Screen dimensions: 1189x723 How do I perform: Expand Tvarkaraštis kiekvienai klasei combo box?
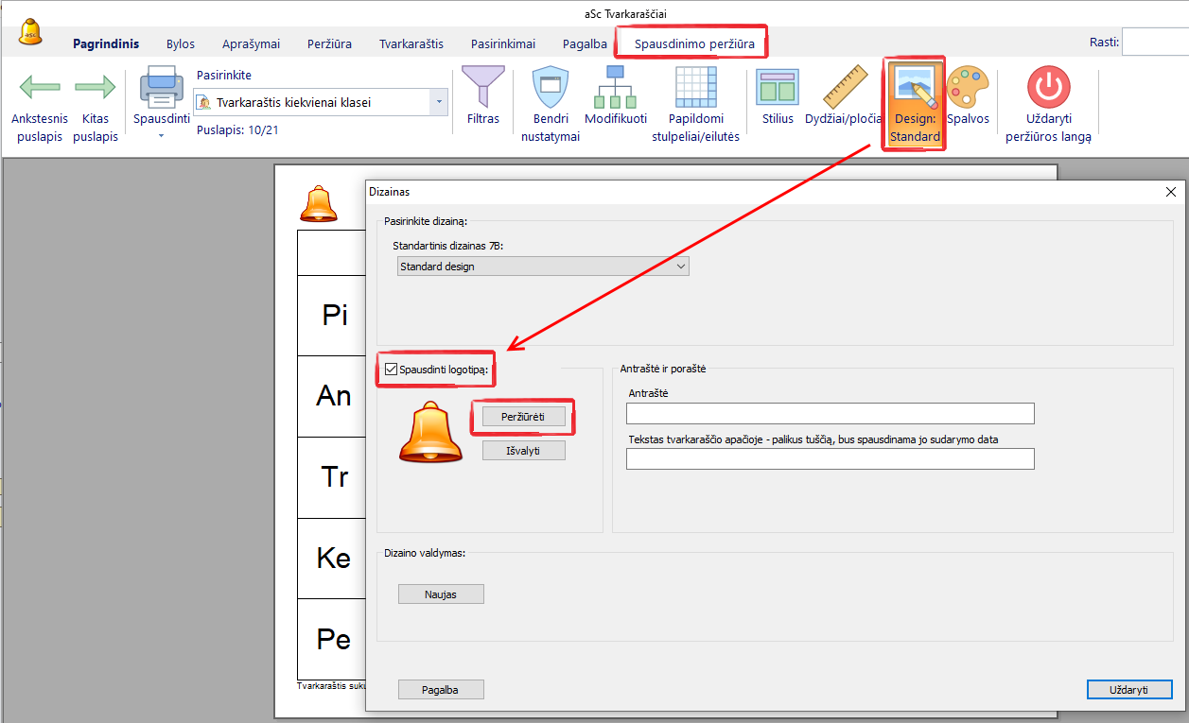click(x=438, y=102)
